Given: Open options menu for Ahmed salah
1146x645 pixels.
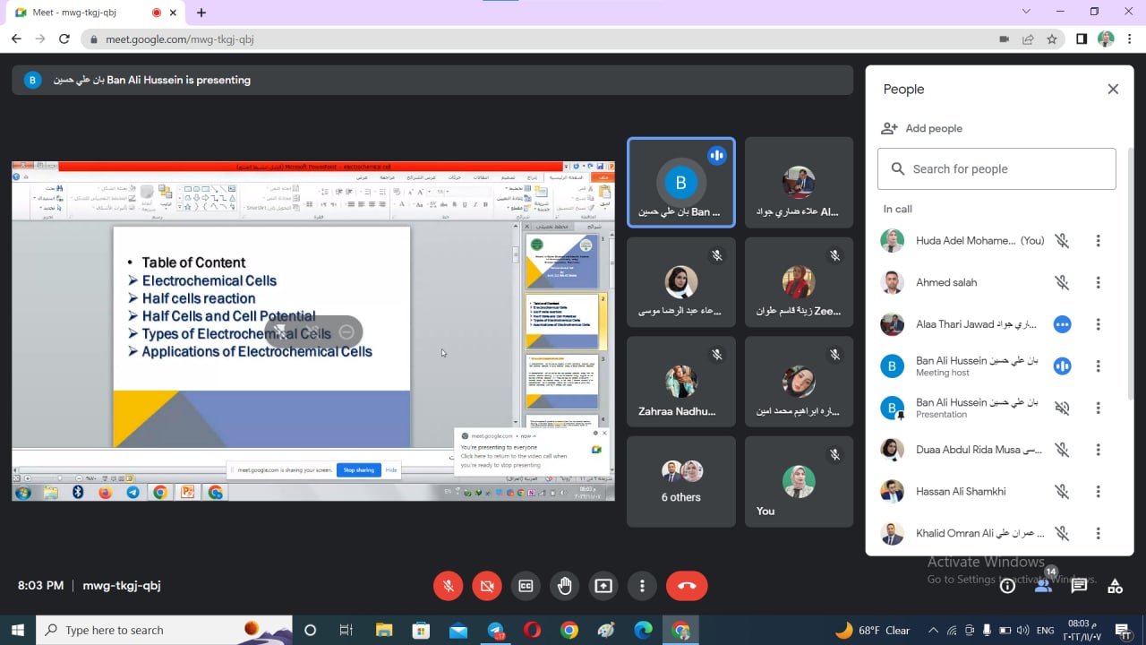Looking at the screenshot, I should (1098, 282).
